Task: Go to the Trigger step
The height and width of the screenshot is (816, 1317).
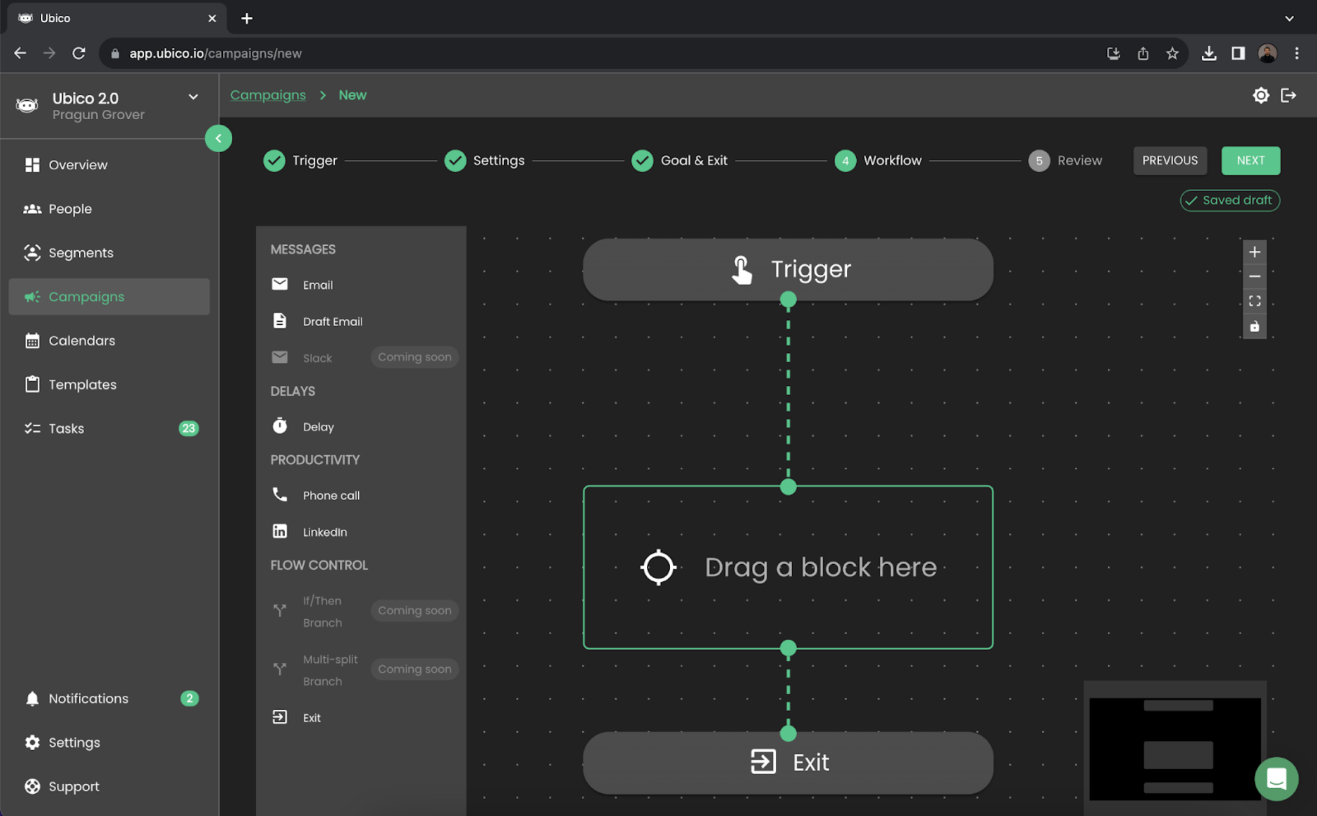Action: [300, 161]
